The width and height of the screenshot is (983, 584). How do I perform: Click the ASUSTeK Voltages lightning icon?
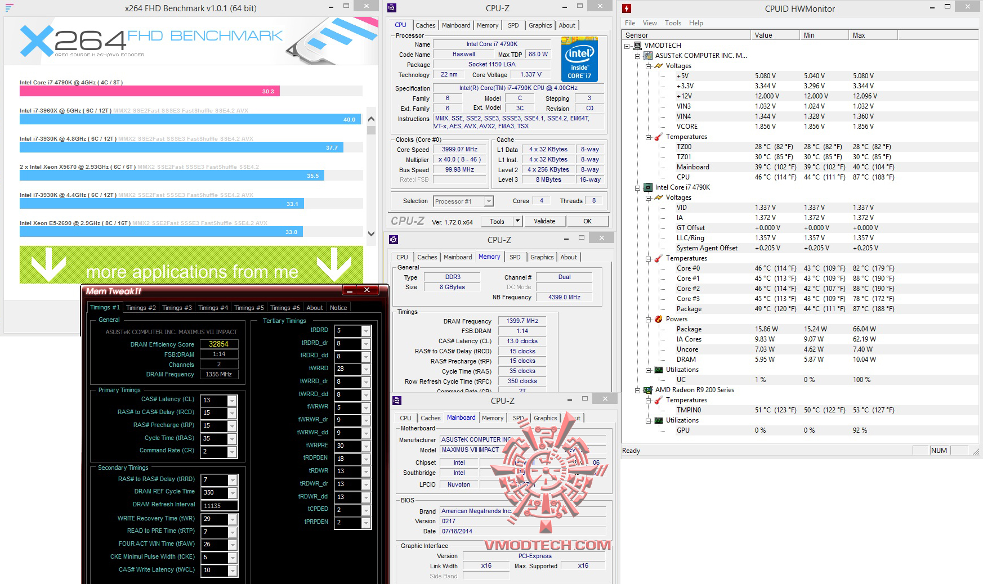[659, 66]
